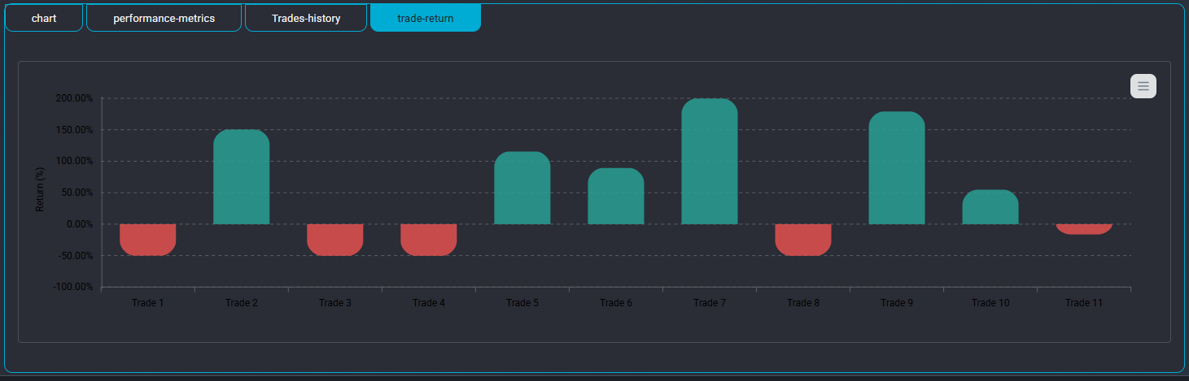Click the '-100.00%' y-axis value
This screenshot has height=381, width=1189.
pos(72,287)
